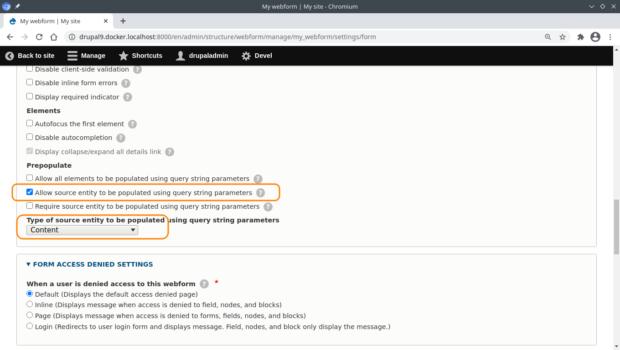Open help for Display collapse/expand all details link
Viewport: 620px width, 350px height.
(x=170, y=152)
